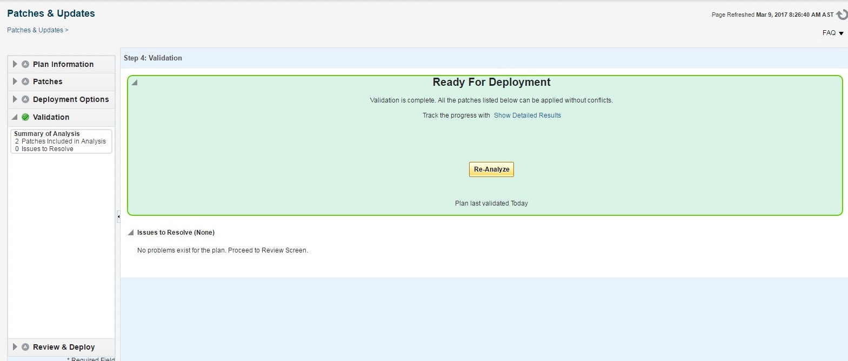This screenshot has width=848, height=361.
Task: Click the Plan Information status icon
Action: pyautogui.click(x=25, y=64)
